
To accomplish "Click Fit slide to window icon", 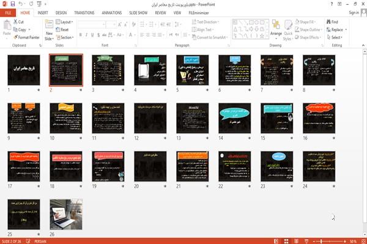I will [363, 241].
